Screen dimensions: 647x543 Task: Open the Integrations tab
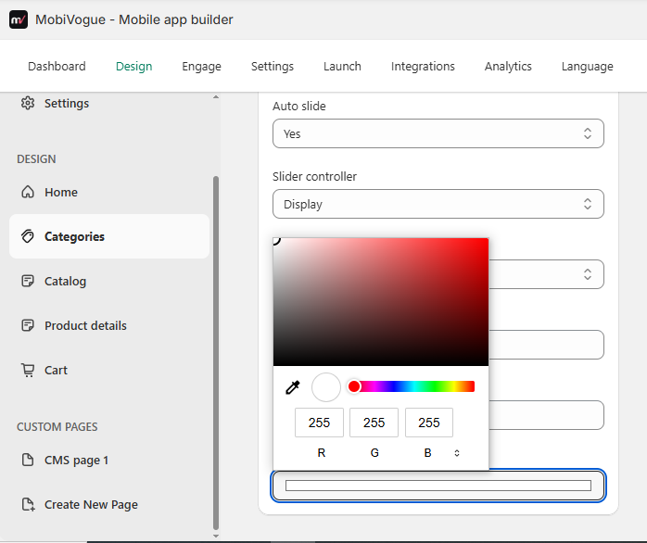423,66
